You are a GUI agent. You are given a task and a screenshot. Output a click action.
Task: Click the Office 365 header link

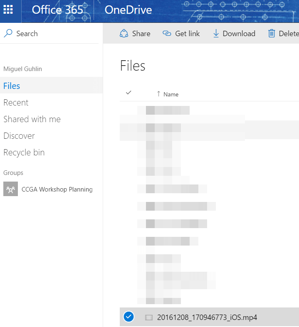click(x=57, y=10)
